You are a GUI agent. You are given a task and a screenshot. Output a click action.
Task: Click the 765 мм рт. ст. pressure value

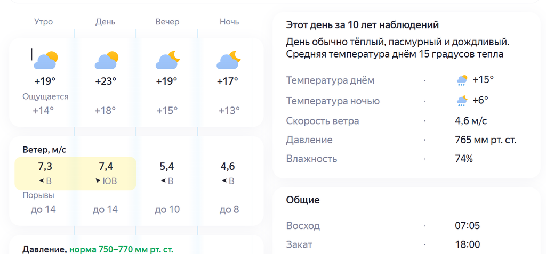pyautogui.click(x=485, y=140)
